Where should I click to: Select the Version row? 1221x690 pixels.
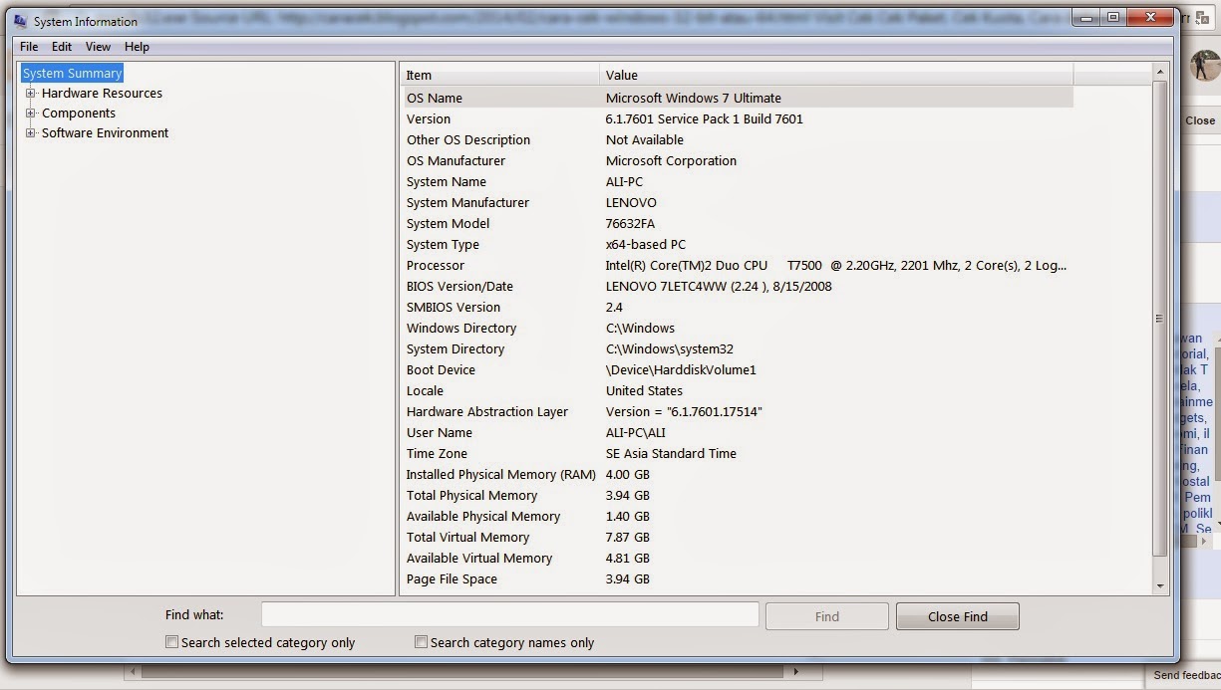pyautogui.click(x=737, y=118)
